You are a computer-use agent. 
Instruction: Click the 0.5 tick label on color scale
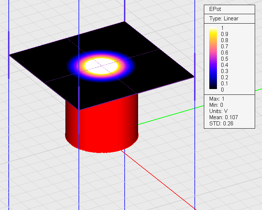(225, 59)
